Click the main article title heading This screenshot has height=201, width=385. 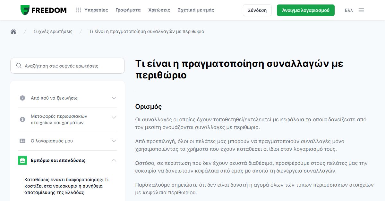tap(239, 69)
